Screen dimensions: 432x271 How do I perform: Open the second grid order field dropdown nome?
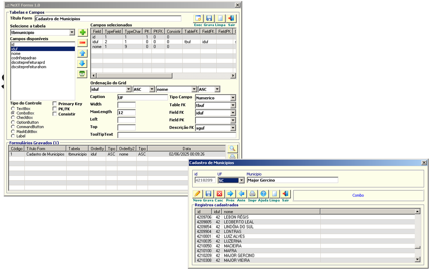click(x=194, y=89)
